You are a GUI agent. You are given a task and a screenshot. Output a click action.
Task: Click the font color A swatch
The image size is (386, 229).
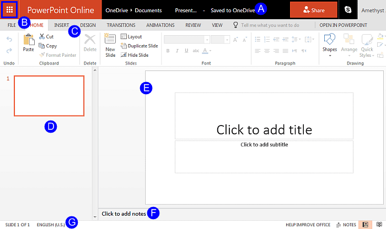click(205, 51)
